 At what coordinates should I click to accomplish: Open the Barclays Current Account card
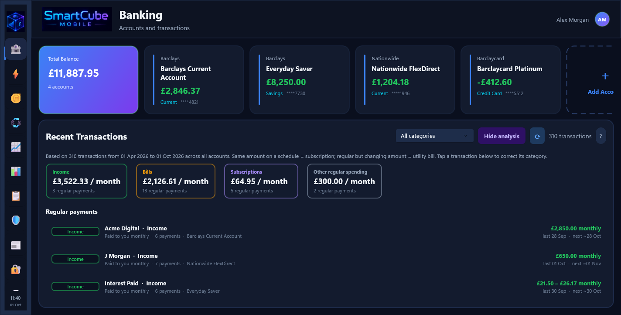(194, 80)
